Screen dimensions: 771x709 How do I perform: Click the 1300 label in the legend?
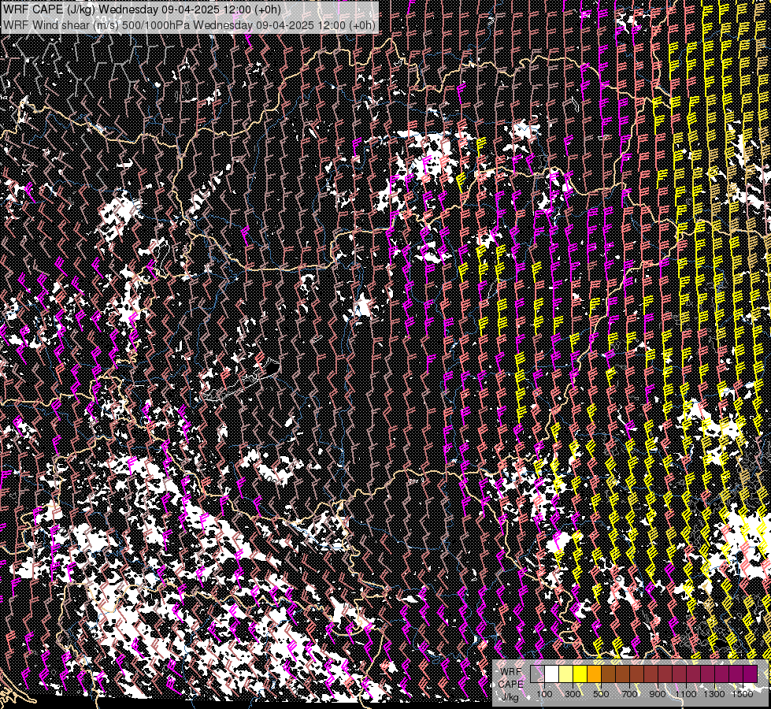click(x=714, y=694)
